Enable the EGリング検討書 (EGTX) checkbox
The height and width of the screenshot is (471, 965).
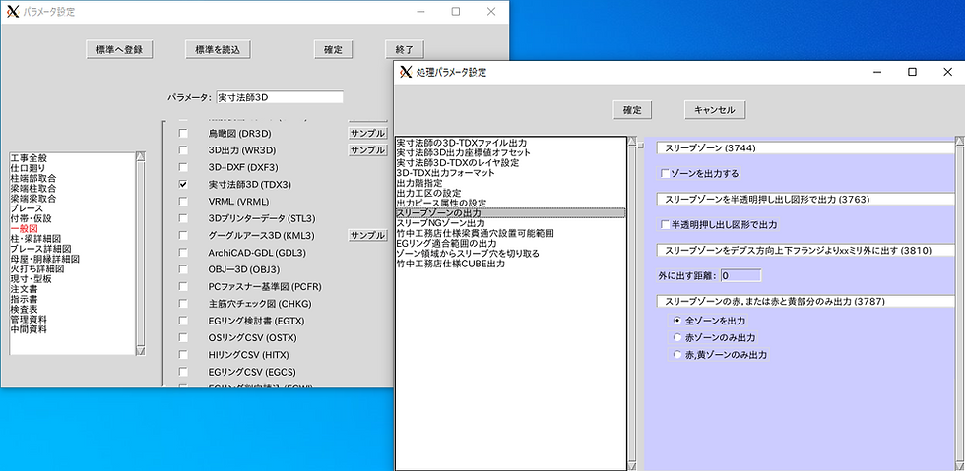183,321
